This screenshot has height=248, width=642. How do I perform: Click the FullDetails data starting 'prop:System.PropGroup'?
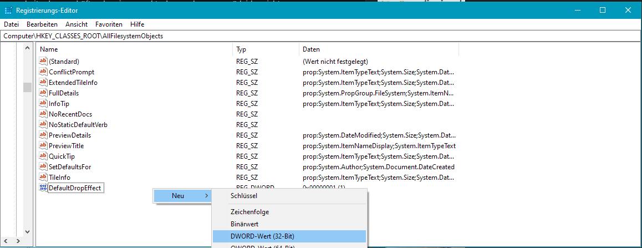pos(379,93)
